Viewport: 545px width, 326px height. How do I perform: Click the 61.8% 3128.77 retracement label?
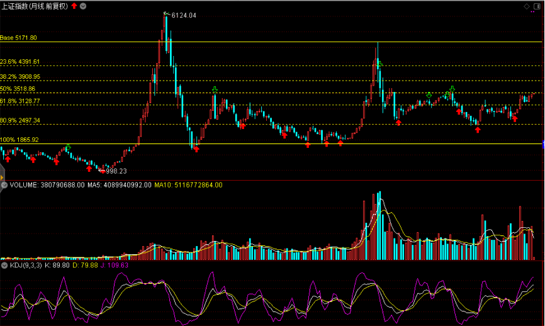(20, 101)
